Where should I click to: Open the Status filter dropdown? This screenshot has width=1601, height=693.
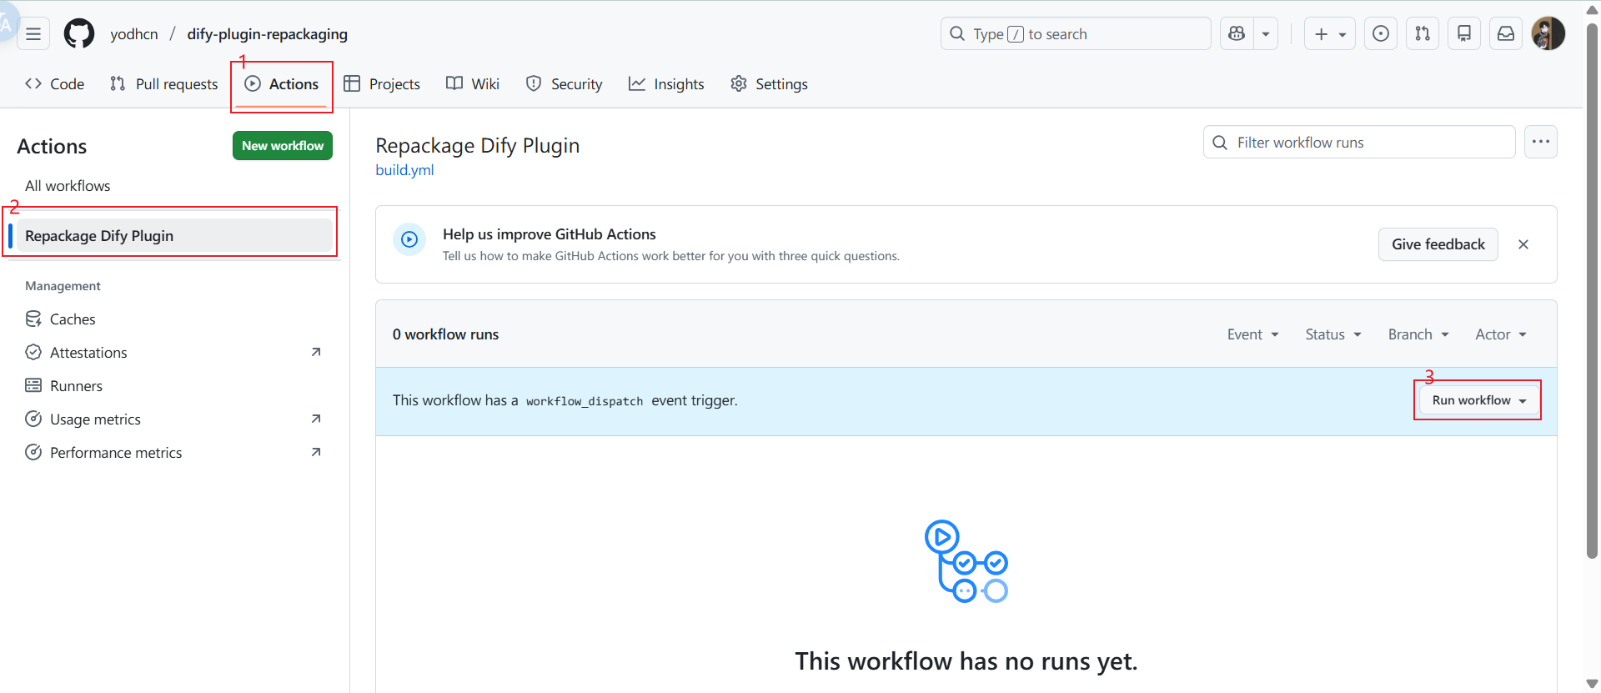(1332, 334)
